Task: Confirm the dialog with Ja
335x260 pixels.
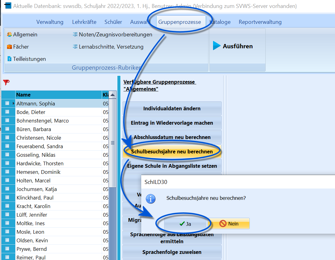Action: tap(185, 224)
